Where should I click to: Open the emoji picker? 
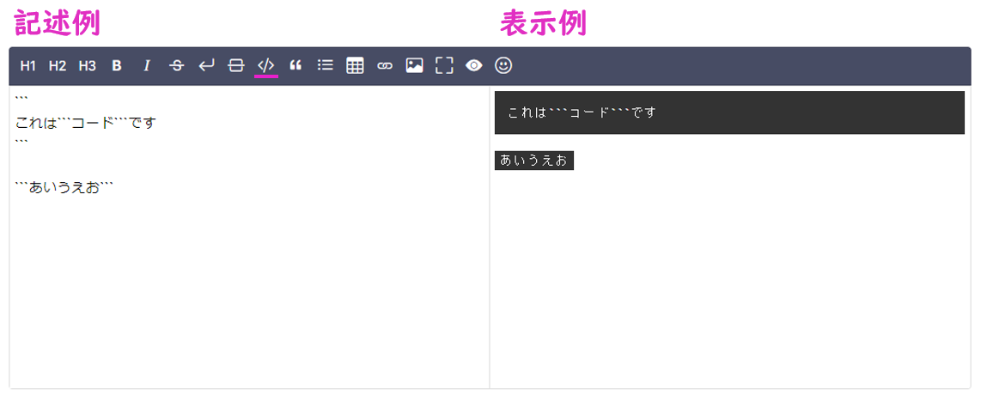click(x=503, y=65)
